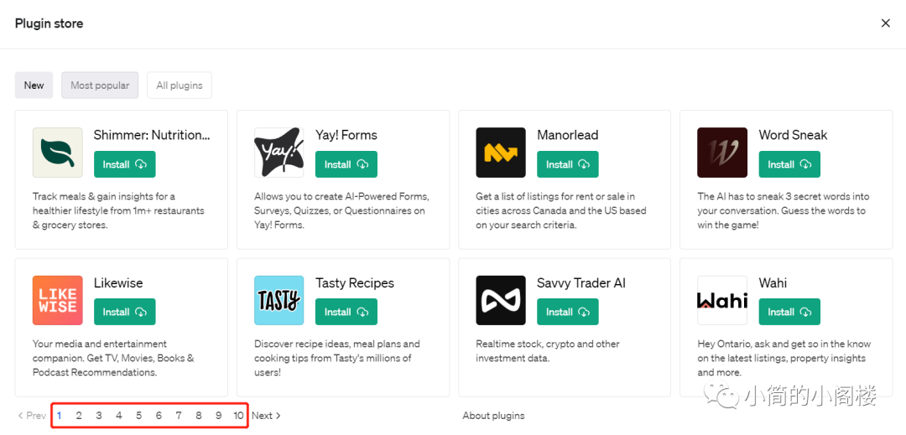
Task: Install the Savvy Trader AI plugin
Action: click(x=567, y=312)
